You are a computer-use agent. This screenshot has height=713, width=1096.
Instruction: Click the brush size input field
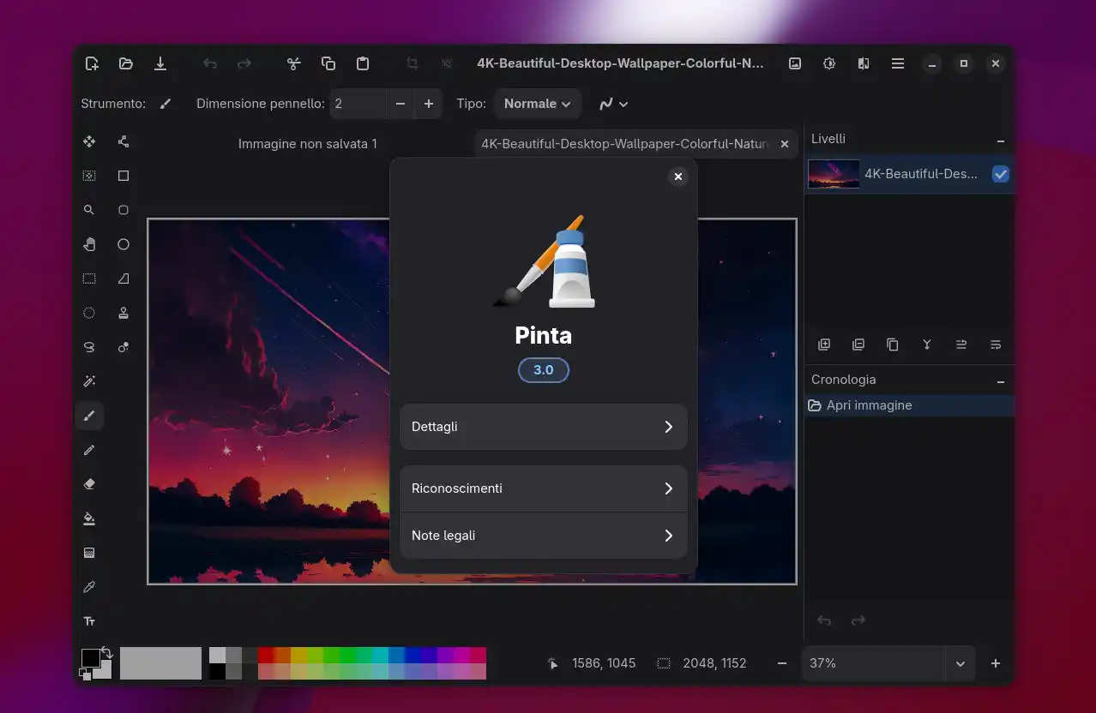[x=358, y=104]
